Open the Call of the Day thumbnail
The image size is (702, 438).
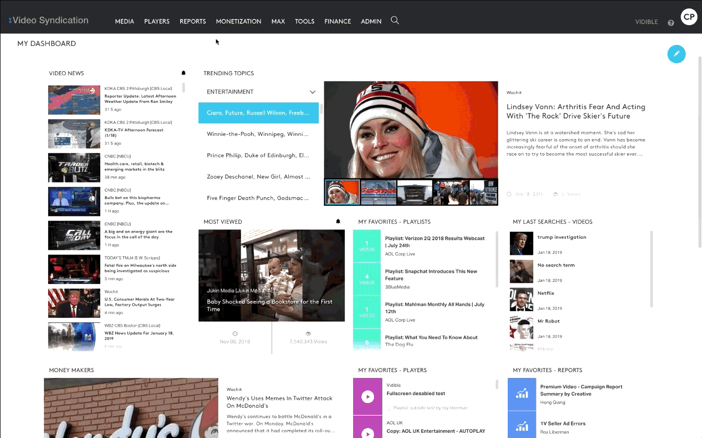pyautogui.click(x=74, y=235)
